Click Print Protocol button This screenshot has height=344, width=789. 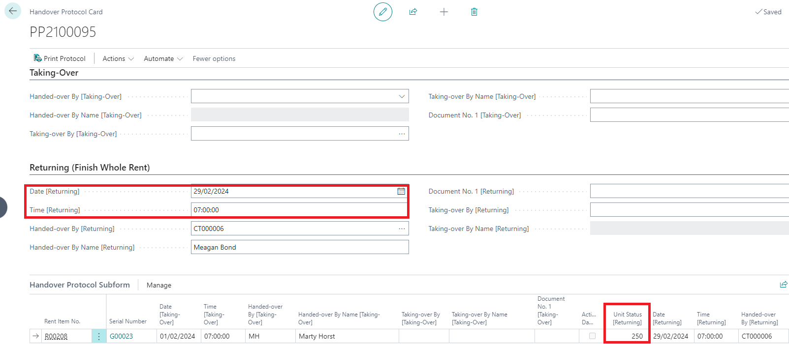click(x=60, y=58)
